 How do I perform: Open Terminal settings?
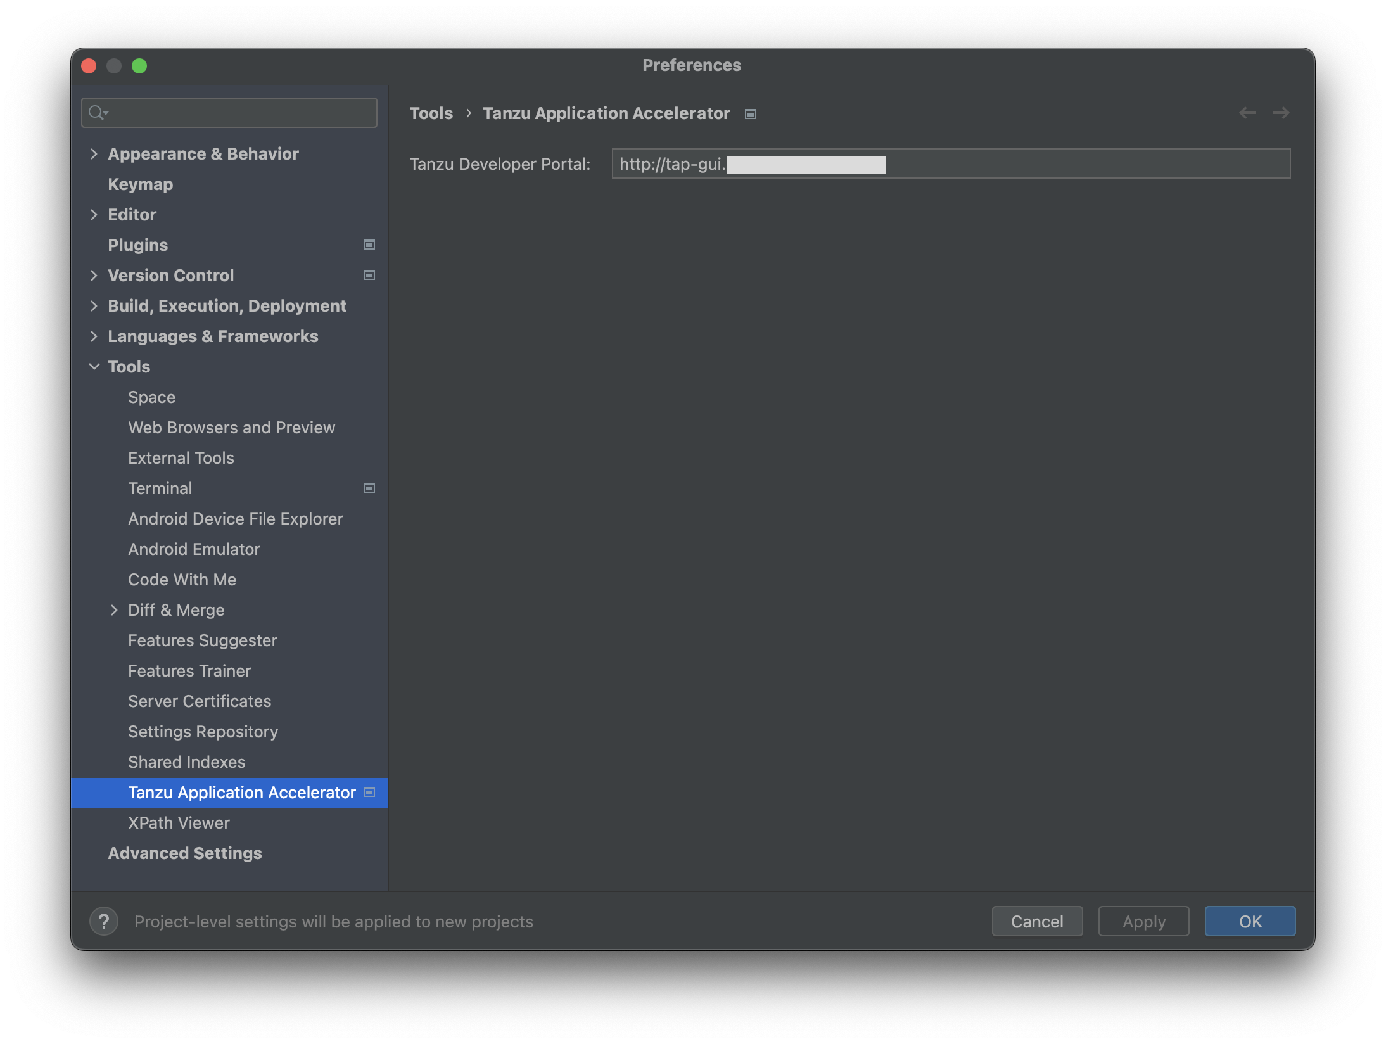tap(160, 488)
